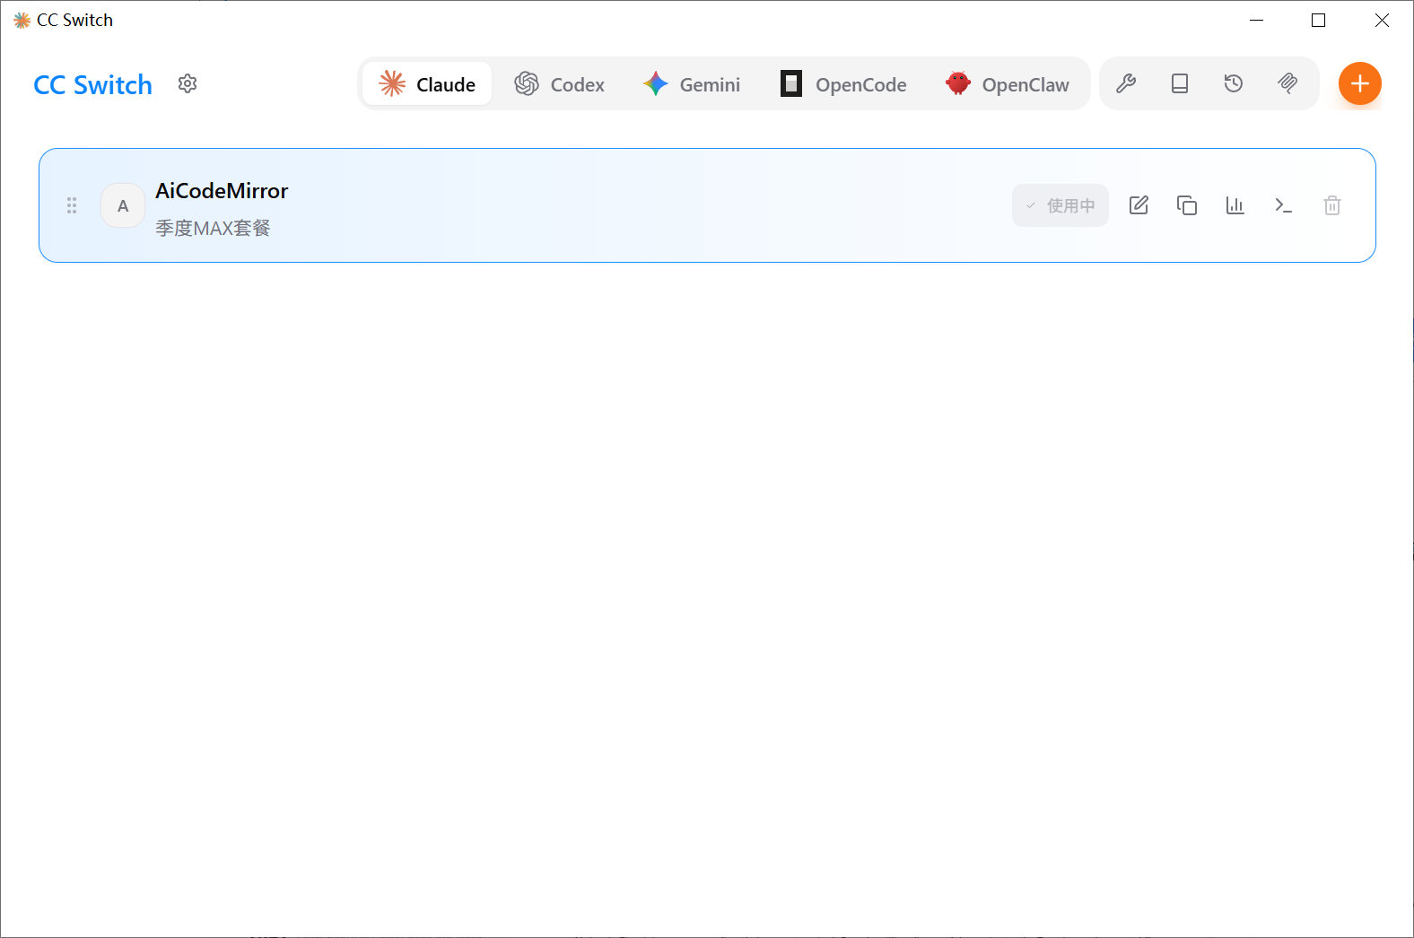Switch to the Codex tab
Screen dimensions: 1414x938
click(x=560, y=84)
